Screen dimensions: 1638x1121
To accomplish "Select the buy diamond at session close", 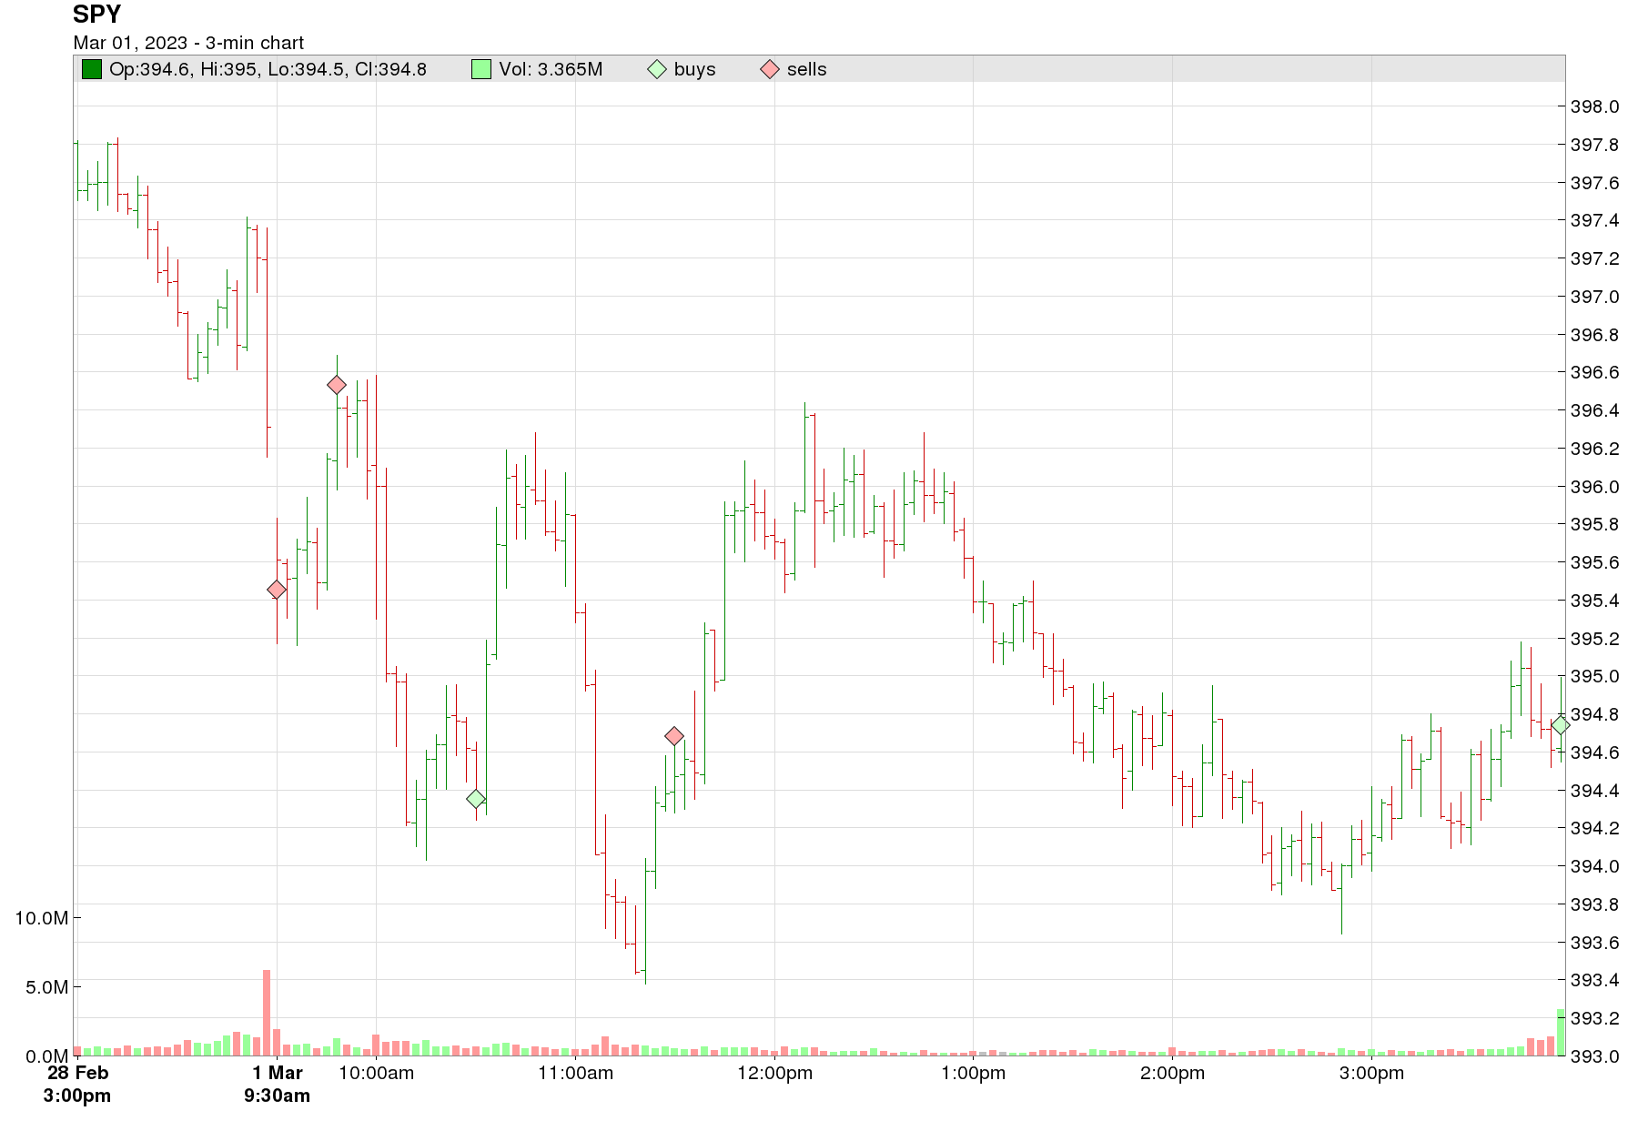I will [x=1561, y=725].
